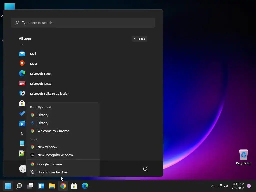Choose New window task
256x192 pixels.
63,147
